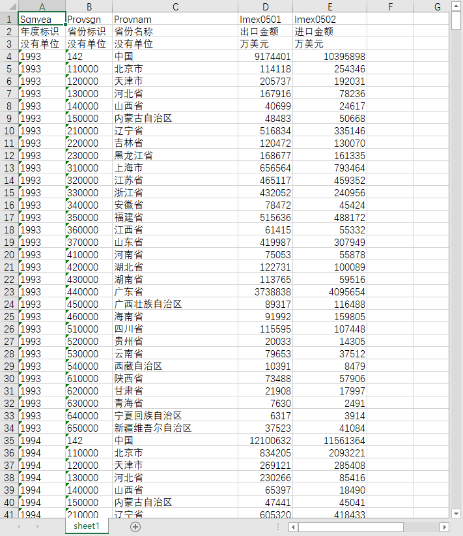Select cell 出口金额

(x=265, y=31)
